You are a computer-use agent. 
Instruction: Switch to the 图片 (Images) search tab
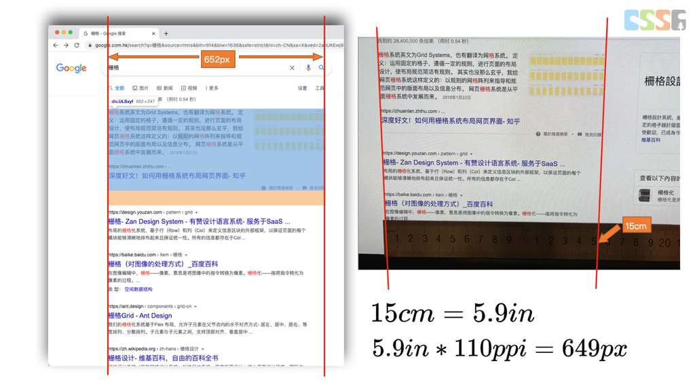coord(140,88)
